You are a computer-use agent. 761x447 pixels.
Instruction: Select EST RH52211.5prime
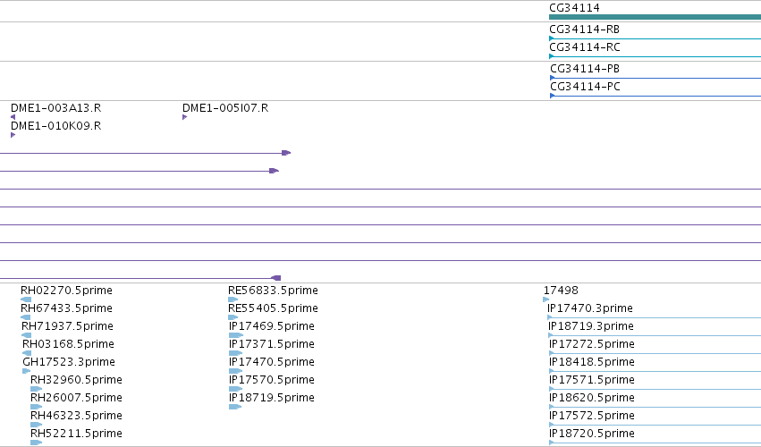tap(76, 434)
